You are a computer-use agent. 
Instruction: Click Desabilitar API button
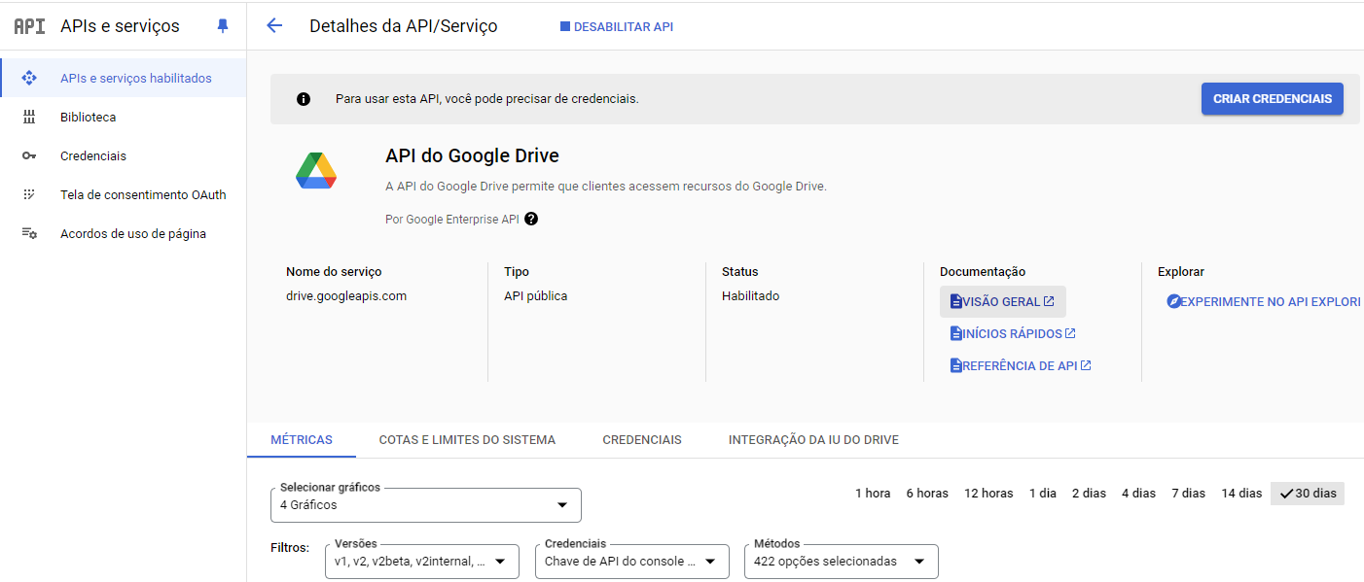(x=617, y=26)
